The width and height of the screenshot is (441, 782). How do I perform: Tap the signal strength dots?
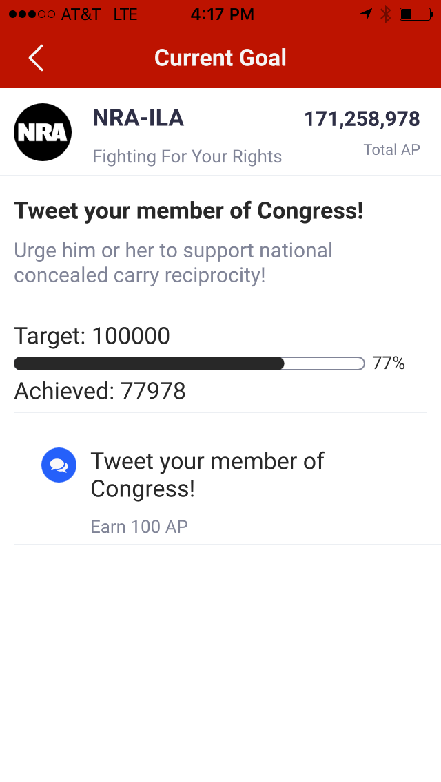pos(32,14)
